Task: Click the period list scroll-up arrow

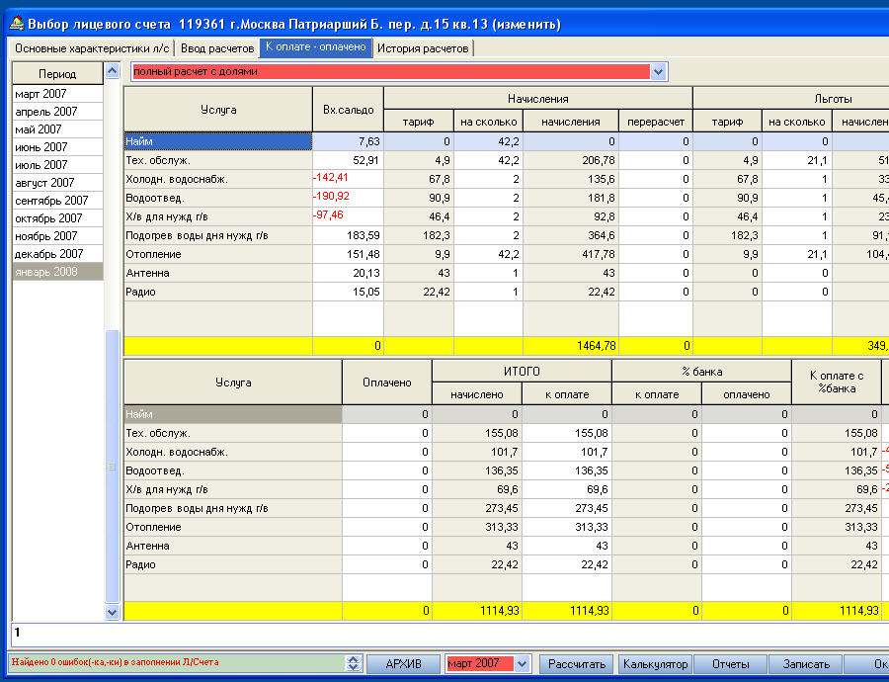Action: 113,71
